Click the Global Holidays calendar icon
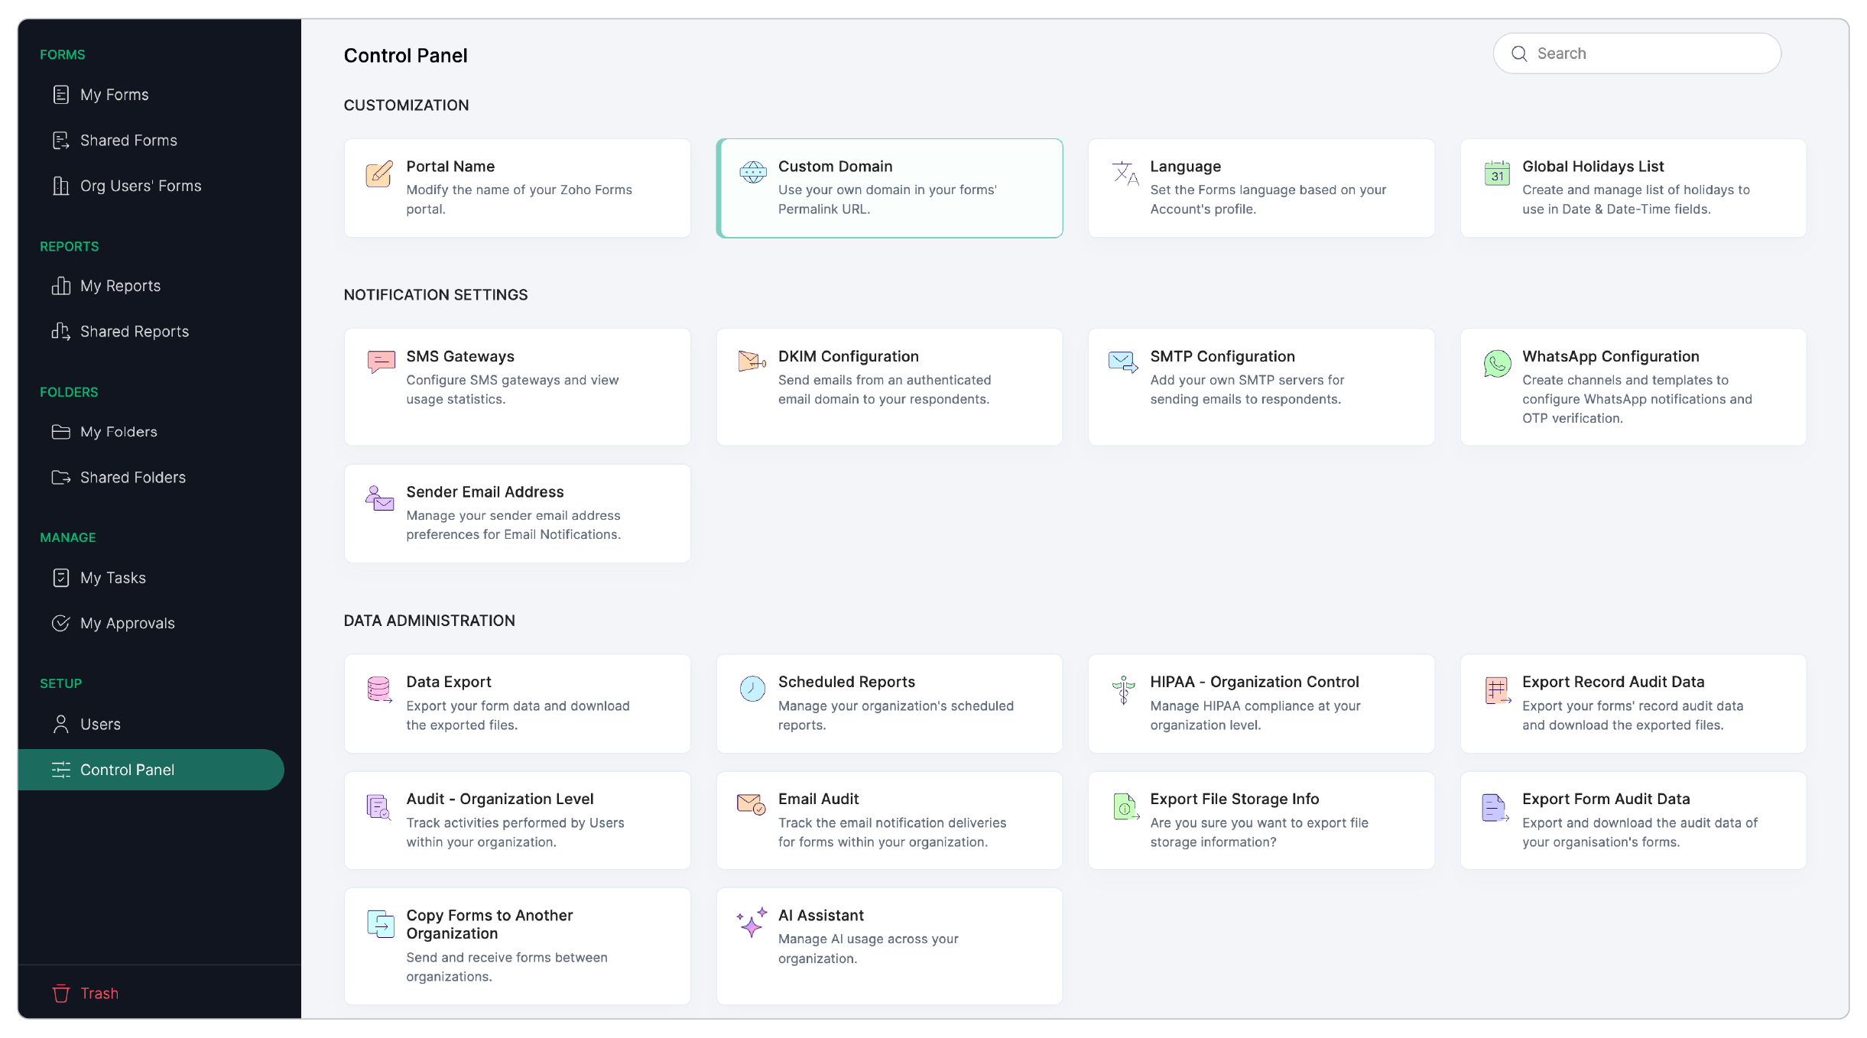 [1496, 174]
